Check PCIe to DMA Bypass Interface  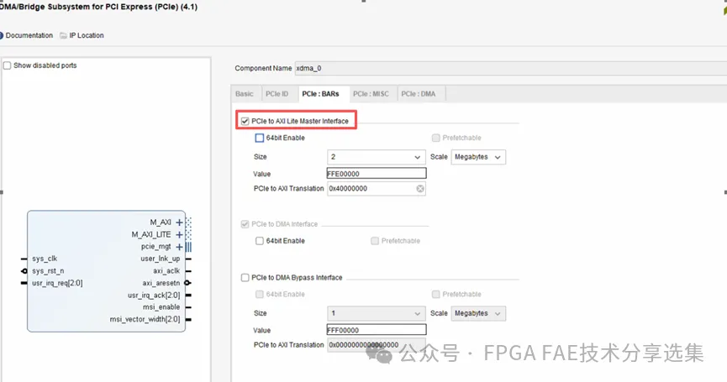245,278
